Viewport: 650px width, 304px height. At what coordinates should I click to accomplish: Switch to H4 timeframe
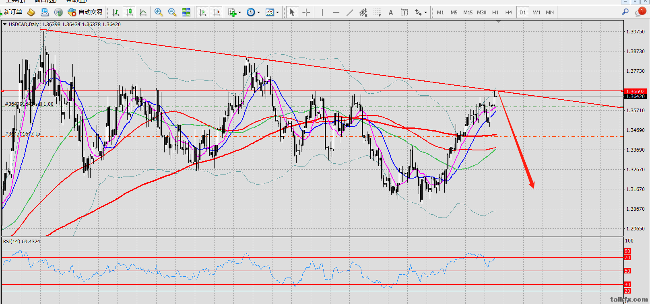(x=509, y=12)
